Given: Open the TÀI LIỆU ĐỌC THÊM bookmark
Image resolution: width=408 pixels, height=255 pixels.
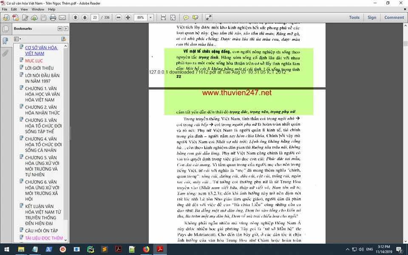Looking at the screenshot, I should coord(44,238).
